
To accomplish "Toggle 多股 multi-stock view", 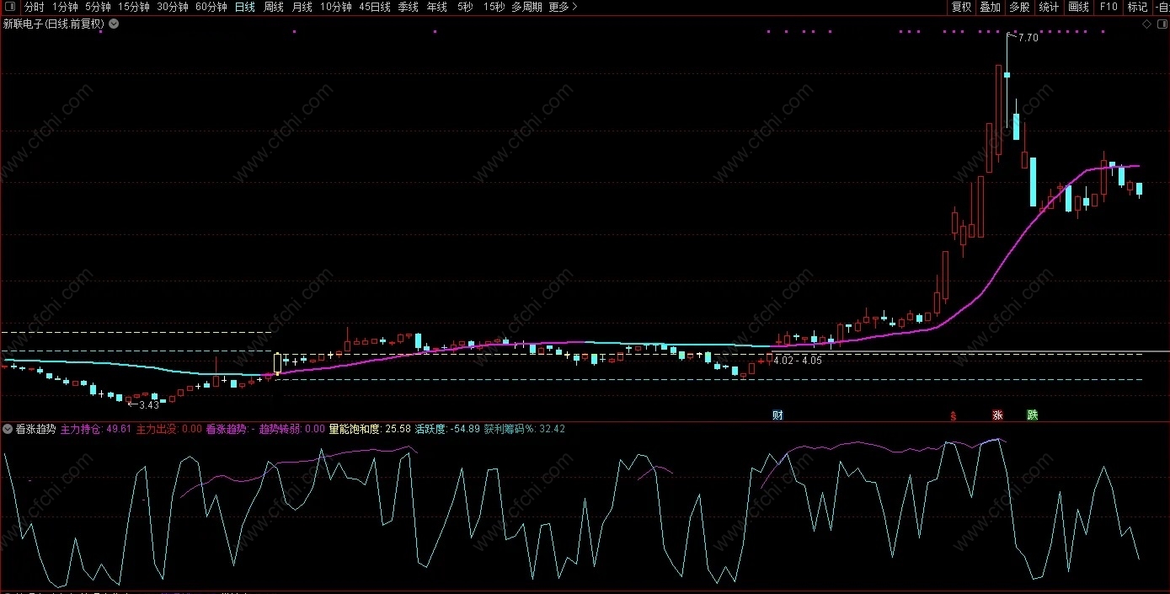I will click(x=1019, y=7).
